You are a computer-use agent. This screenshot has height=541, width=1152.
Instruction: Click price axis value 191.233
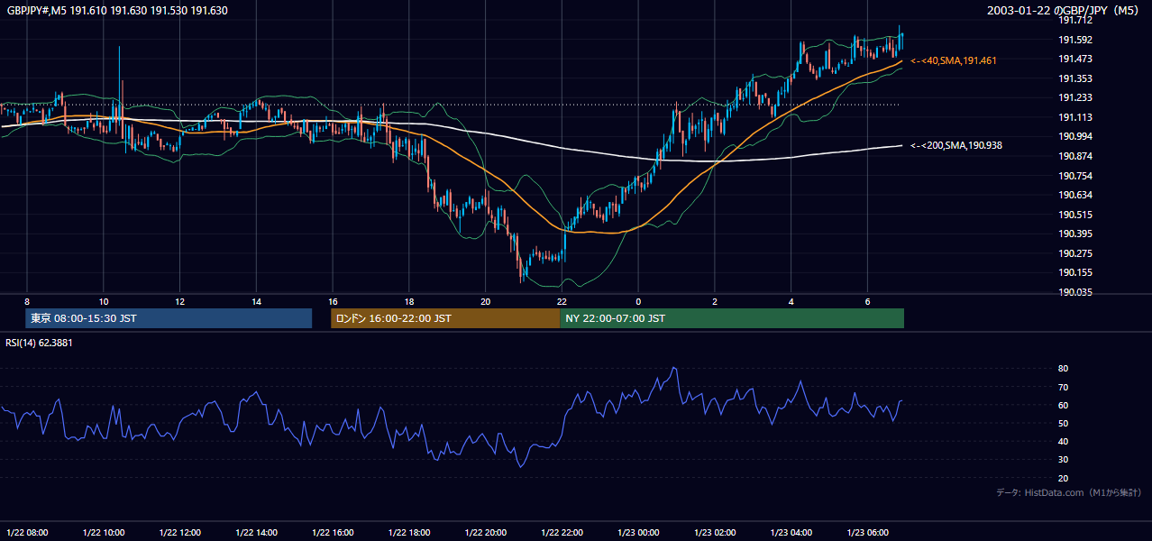click(1074, 97)
